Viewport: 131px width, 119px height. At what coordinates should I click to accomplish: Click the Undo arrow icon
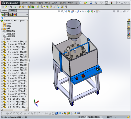101,3
